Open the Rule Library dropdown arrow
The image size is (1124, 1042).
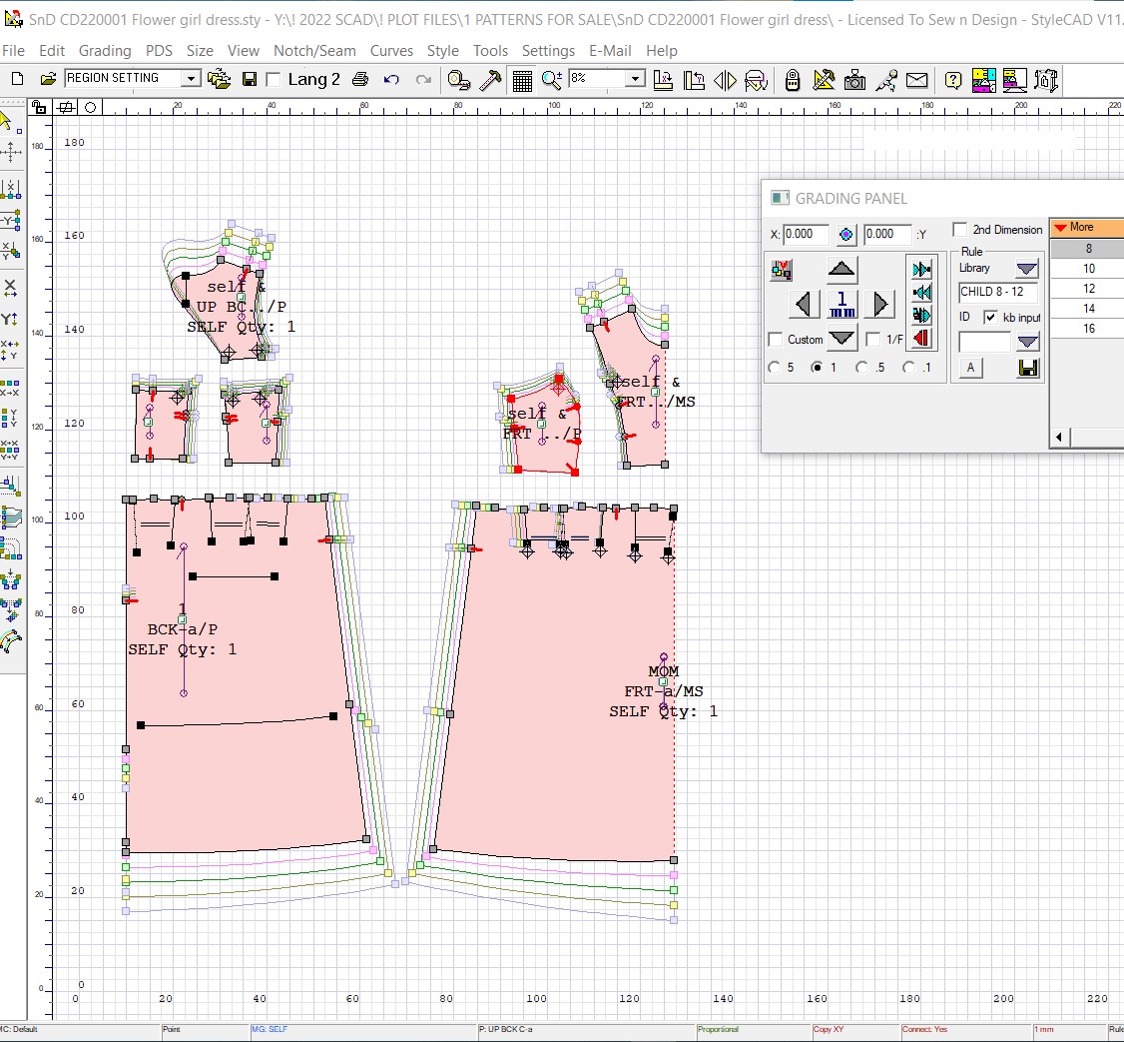[1027, 269]
